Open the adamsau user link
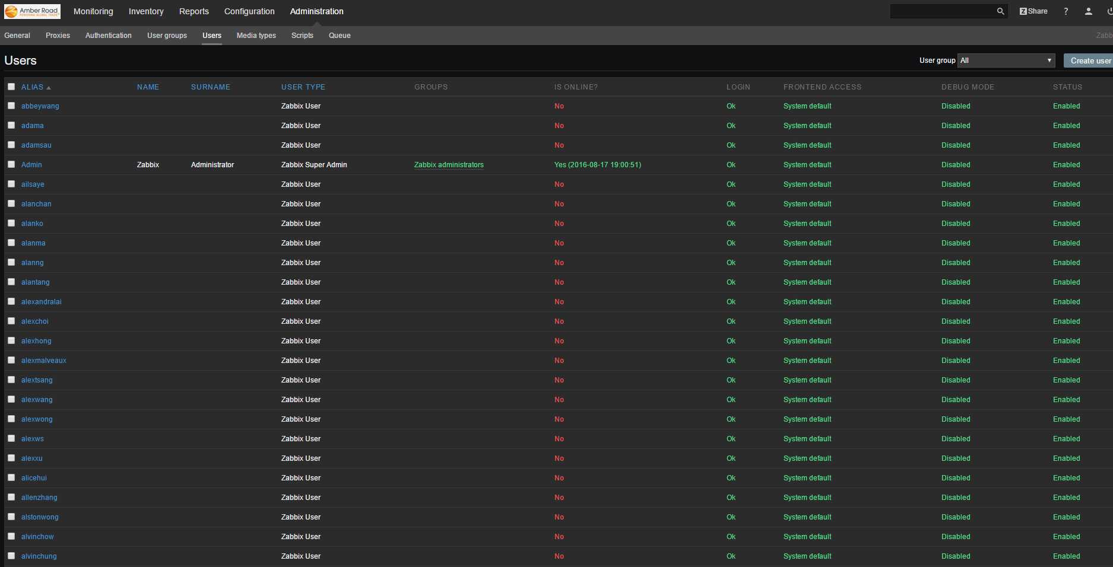Screen dimensions: 1113x567 pyautogui.click(x=36, y=145)
